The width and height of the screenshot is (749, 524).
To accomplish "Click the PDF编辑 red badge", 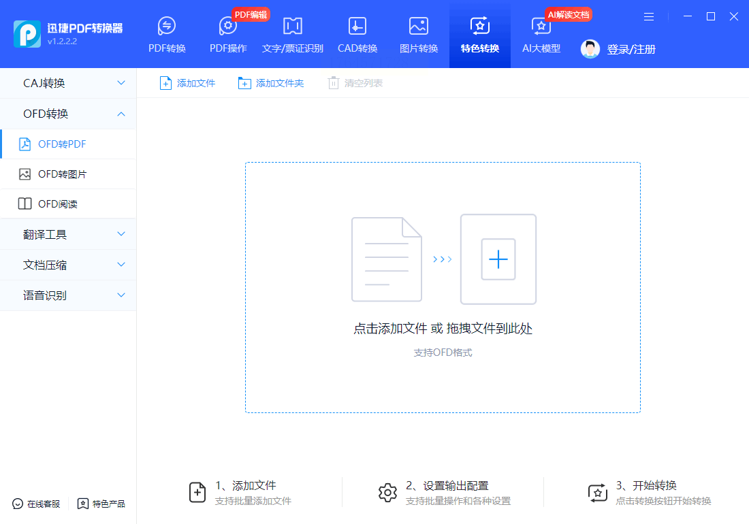I will 251,15.
